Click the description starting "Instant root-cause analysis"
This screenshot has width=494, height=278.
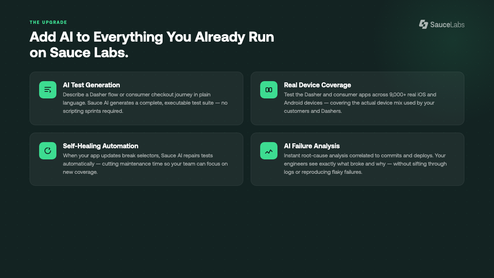[x=365, y=164]
